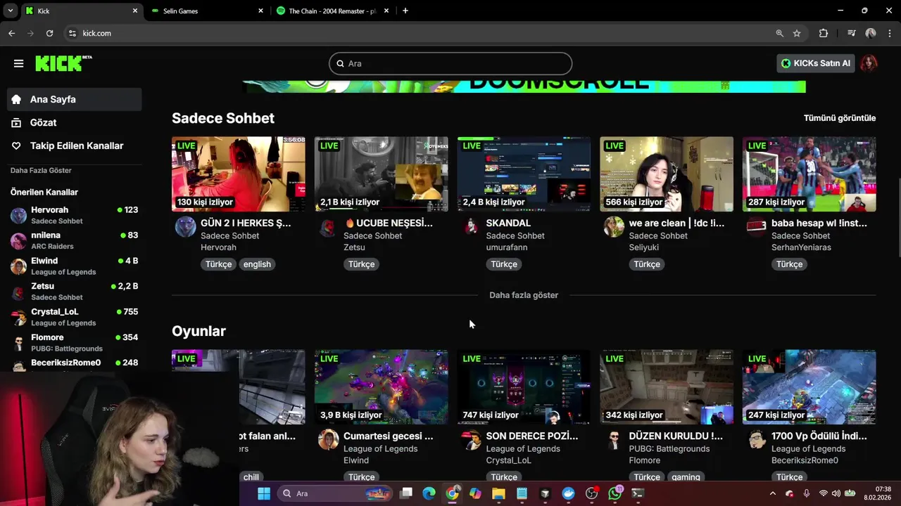
Task: Click Tümünü görüntüle for Sadece Sohbet
Action: point(840,118)
